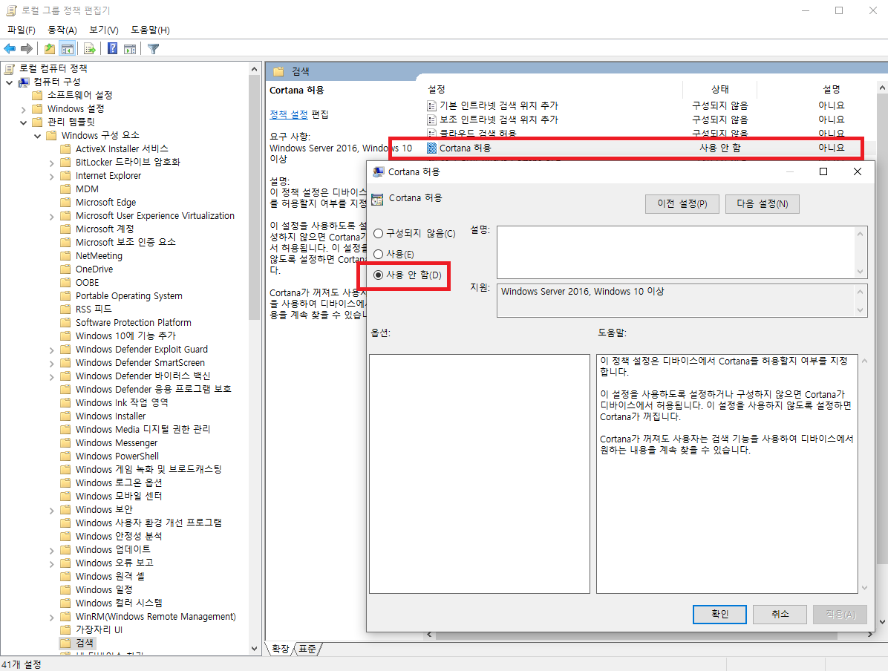Click the Forward arrow toolbar icon
The image size is (888, 671).
tap(27, 49)
